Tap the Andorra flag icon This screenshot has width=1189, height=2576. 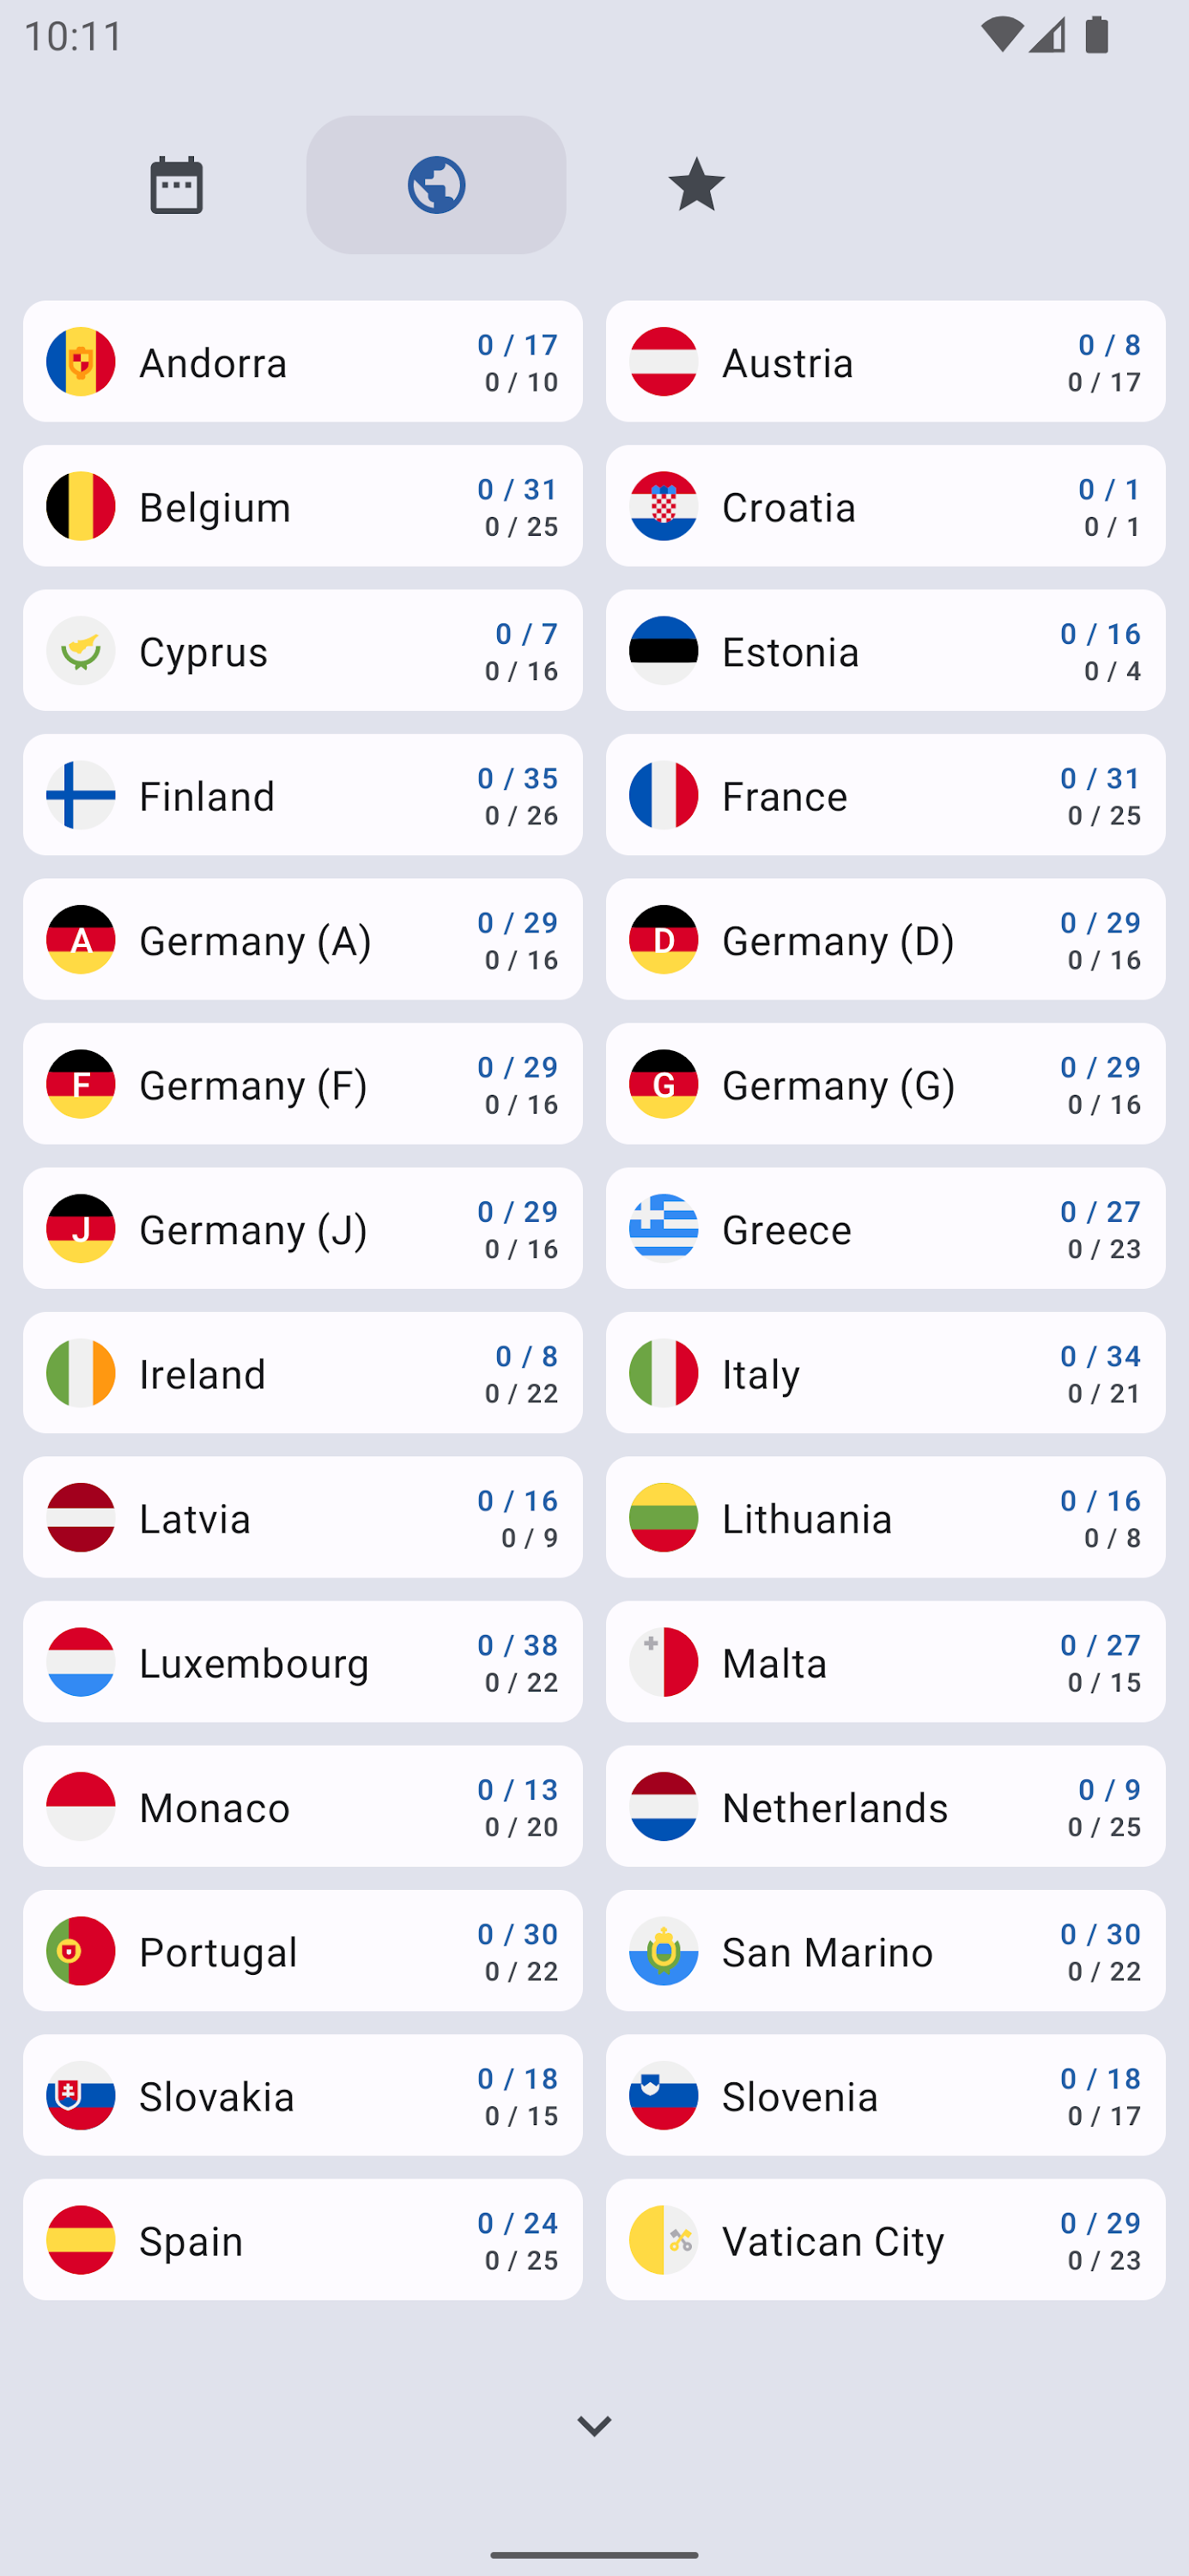point(81,362)
